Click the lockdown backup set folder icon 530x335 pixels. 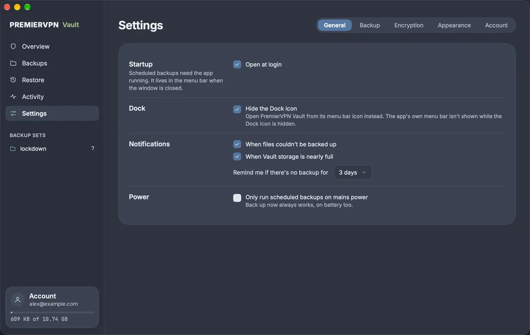click(x=13, y=148)
